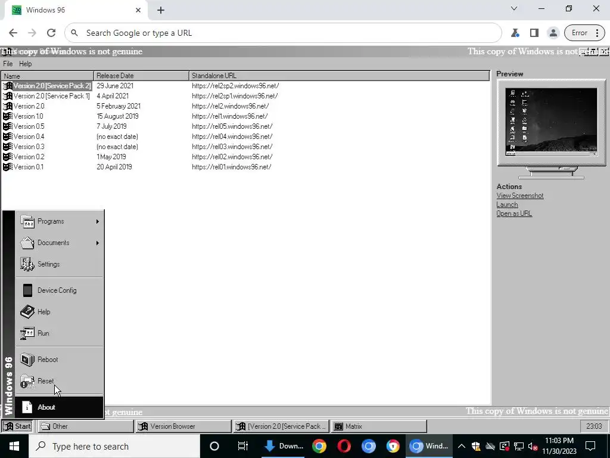Screen dimensions: 610x458
Task: Sort list by Name column header
Action: 48,76
